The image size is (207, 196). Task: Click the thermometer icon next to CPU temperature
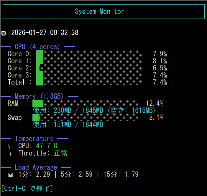[x=9, y=146]
